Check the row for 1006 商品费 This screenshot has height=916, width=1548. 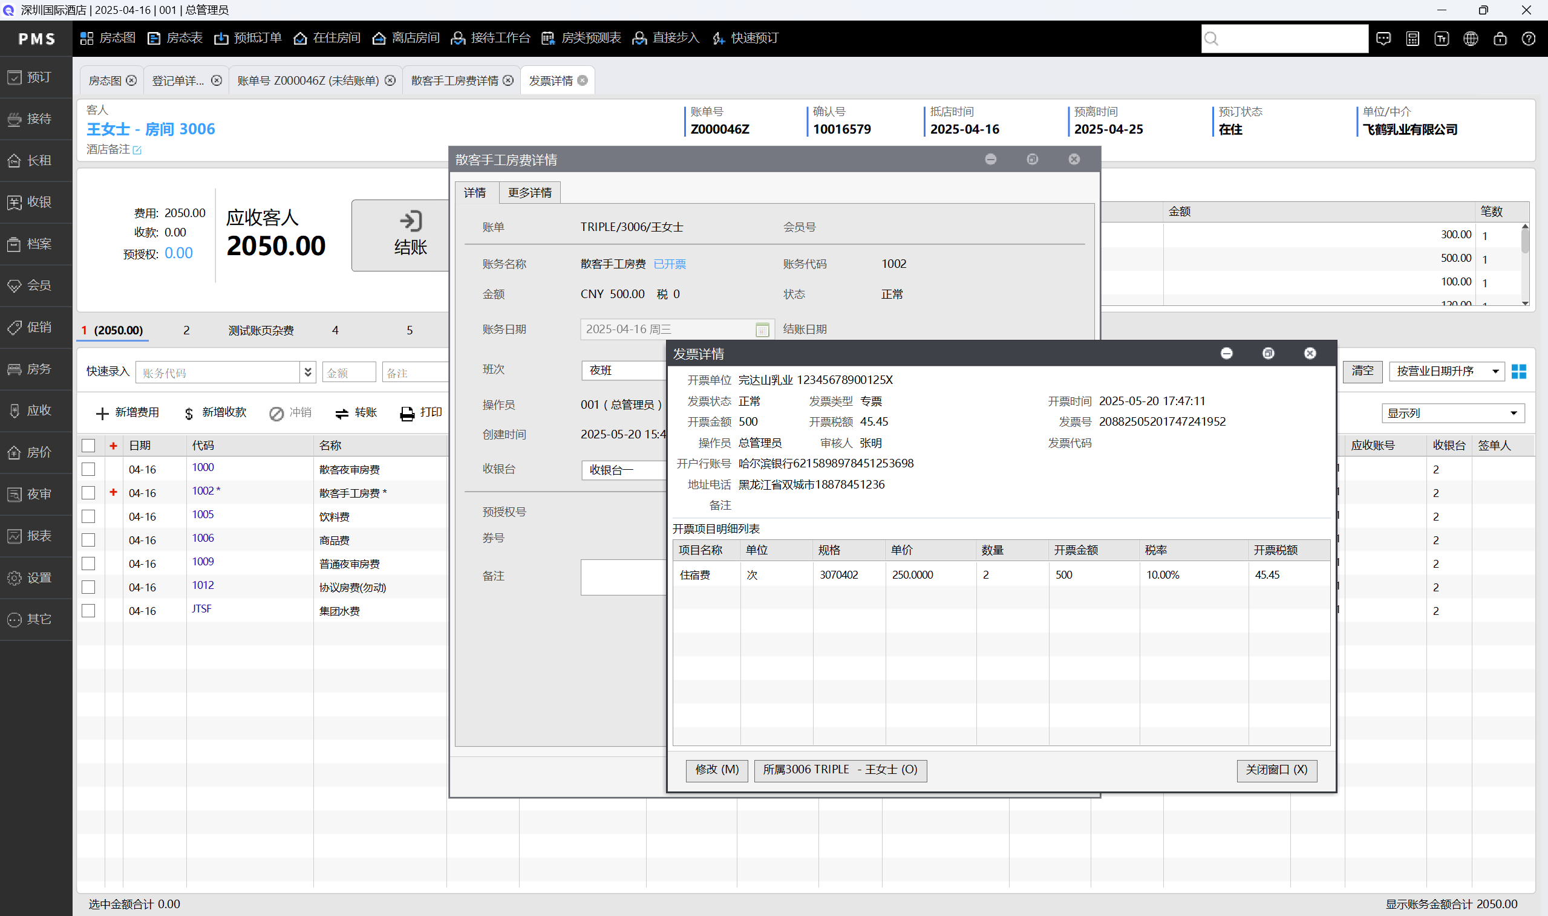point(88,540)
